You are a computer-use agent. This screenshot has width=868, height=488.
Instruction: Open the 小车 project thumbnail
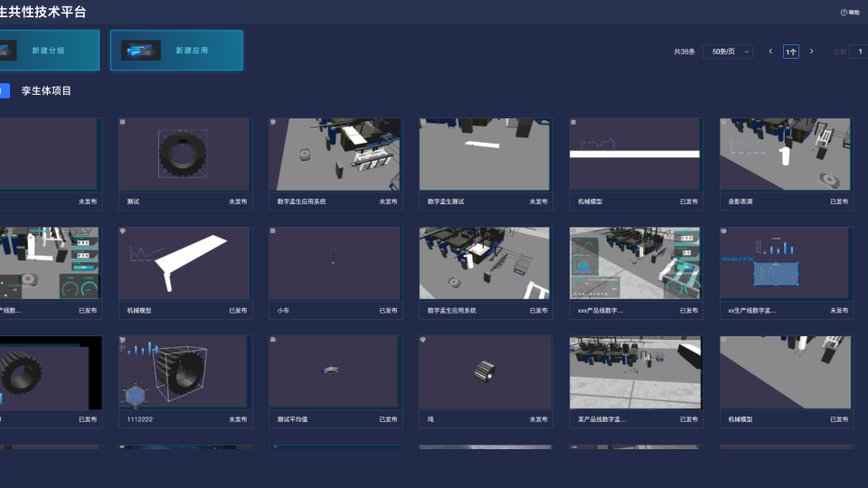[x=335, y=263]
